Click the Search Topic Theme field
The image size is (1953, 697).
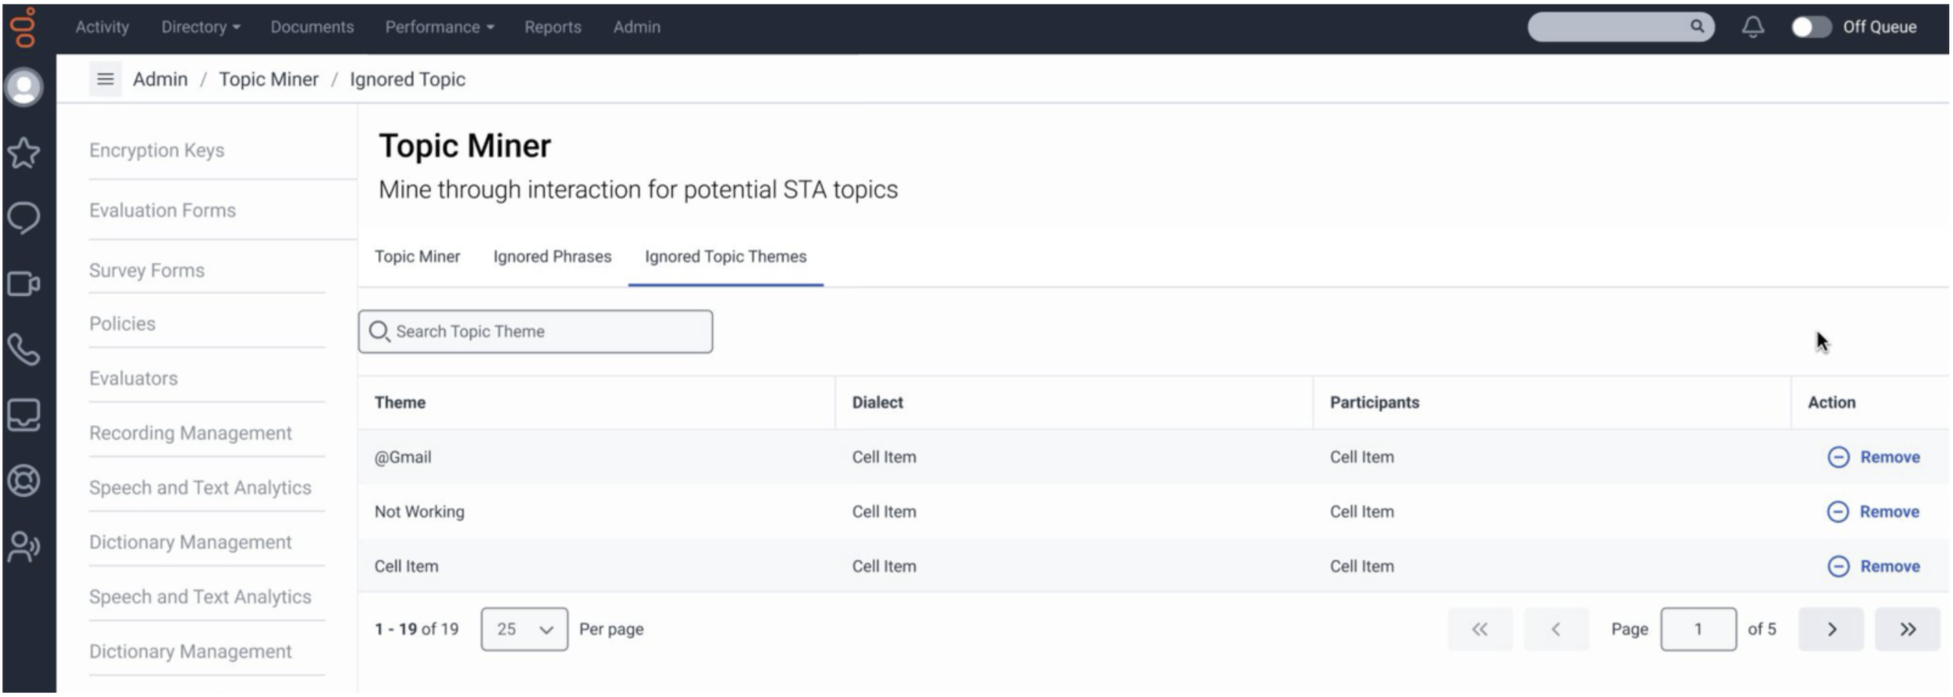pyautogui.click(x=535, y=332)
